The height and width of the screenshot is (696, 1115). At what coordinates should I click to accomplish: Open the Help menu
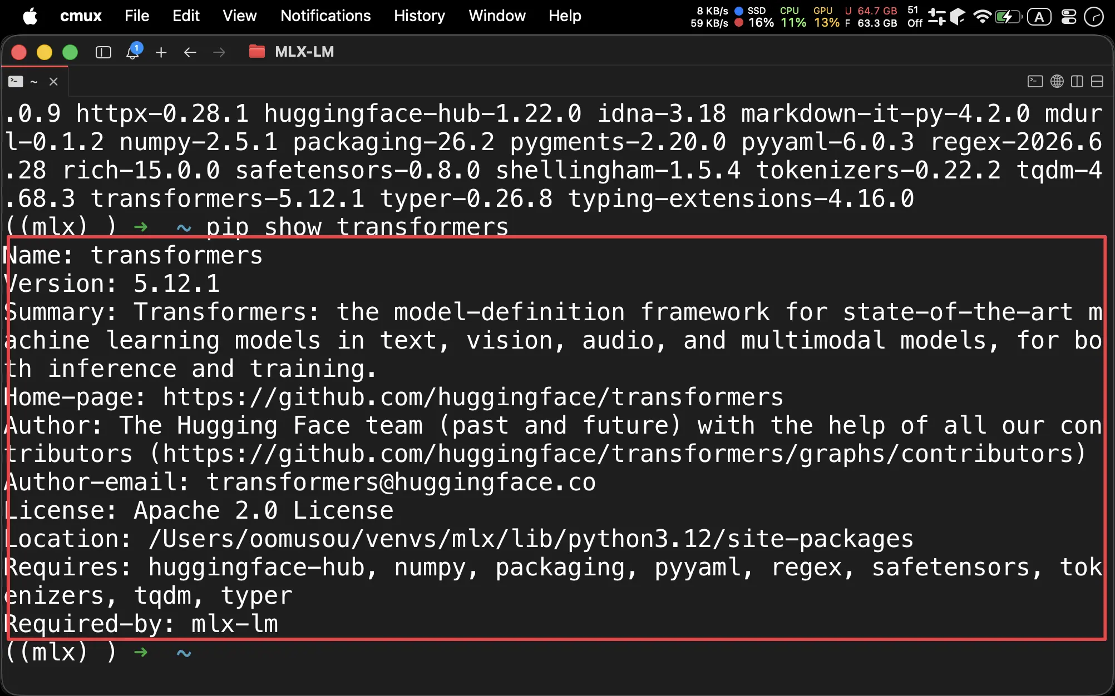click(565, 16)
